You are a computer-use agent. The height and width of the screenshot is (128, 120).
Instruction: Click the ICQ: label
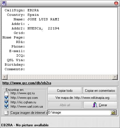pyautogui.click(x=21, y=56)
